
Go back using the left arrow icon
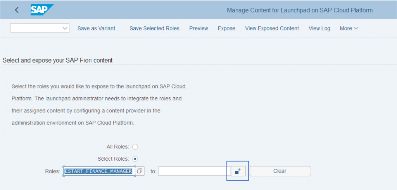pos(17,10)
